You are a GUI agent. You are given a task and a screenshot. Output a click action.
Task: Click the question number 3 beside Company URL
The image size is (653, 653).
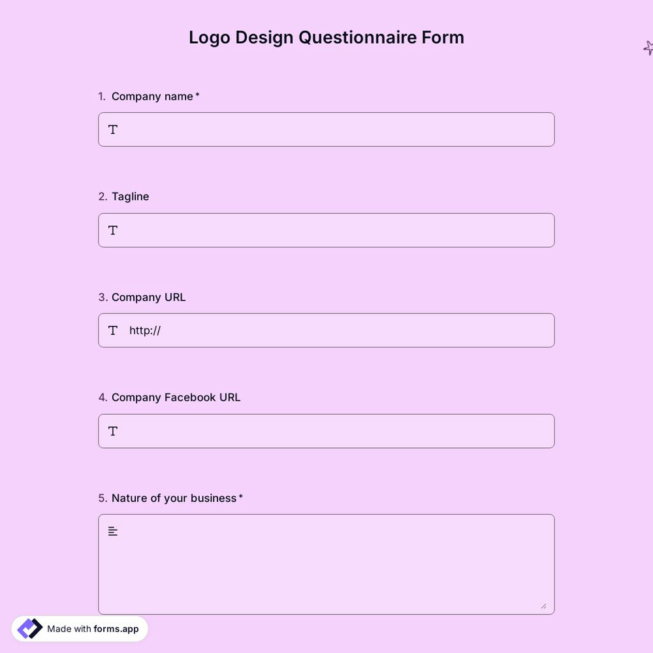102,297
